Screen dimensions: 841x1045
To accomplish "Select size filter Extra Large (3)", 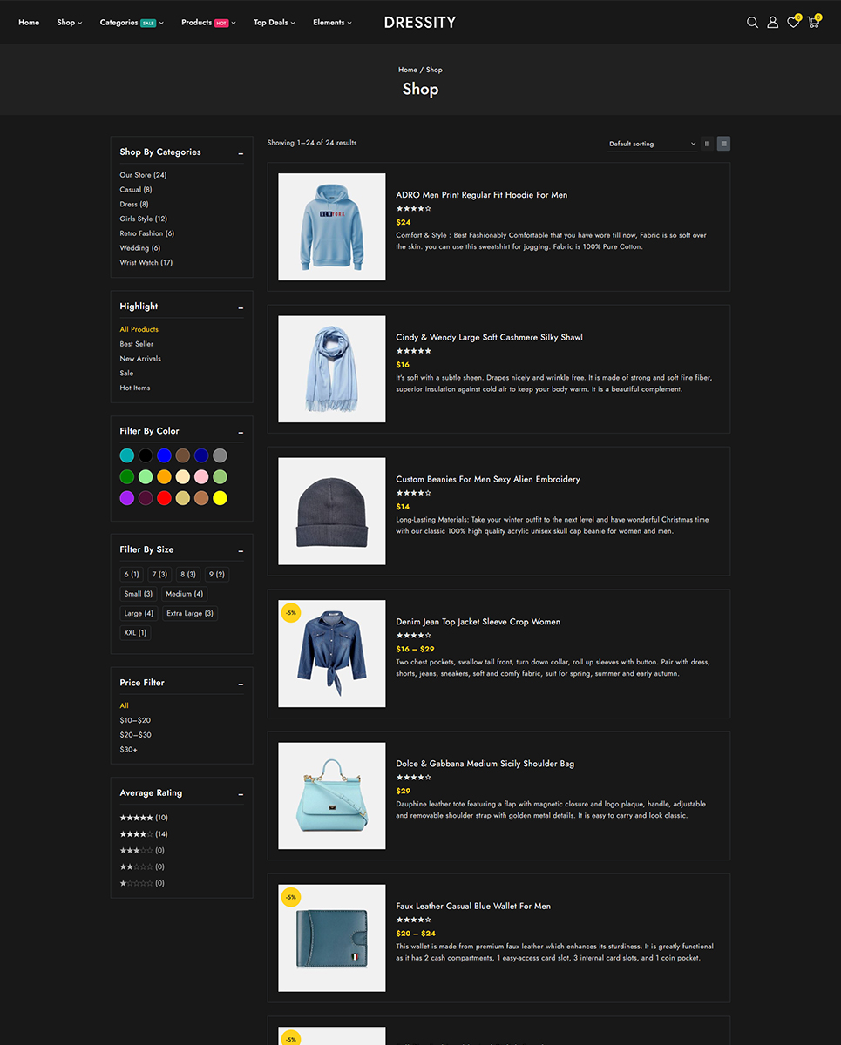I will [190, 613].
